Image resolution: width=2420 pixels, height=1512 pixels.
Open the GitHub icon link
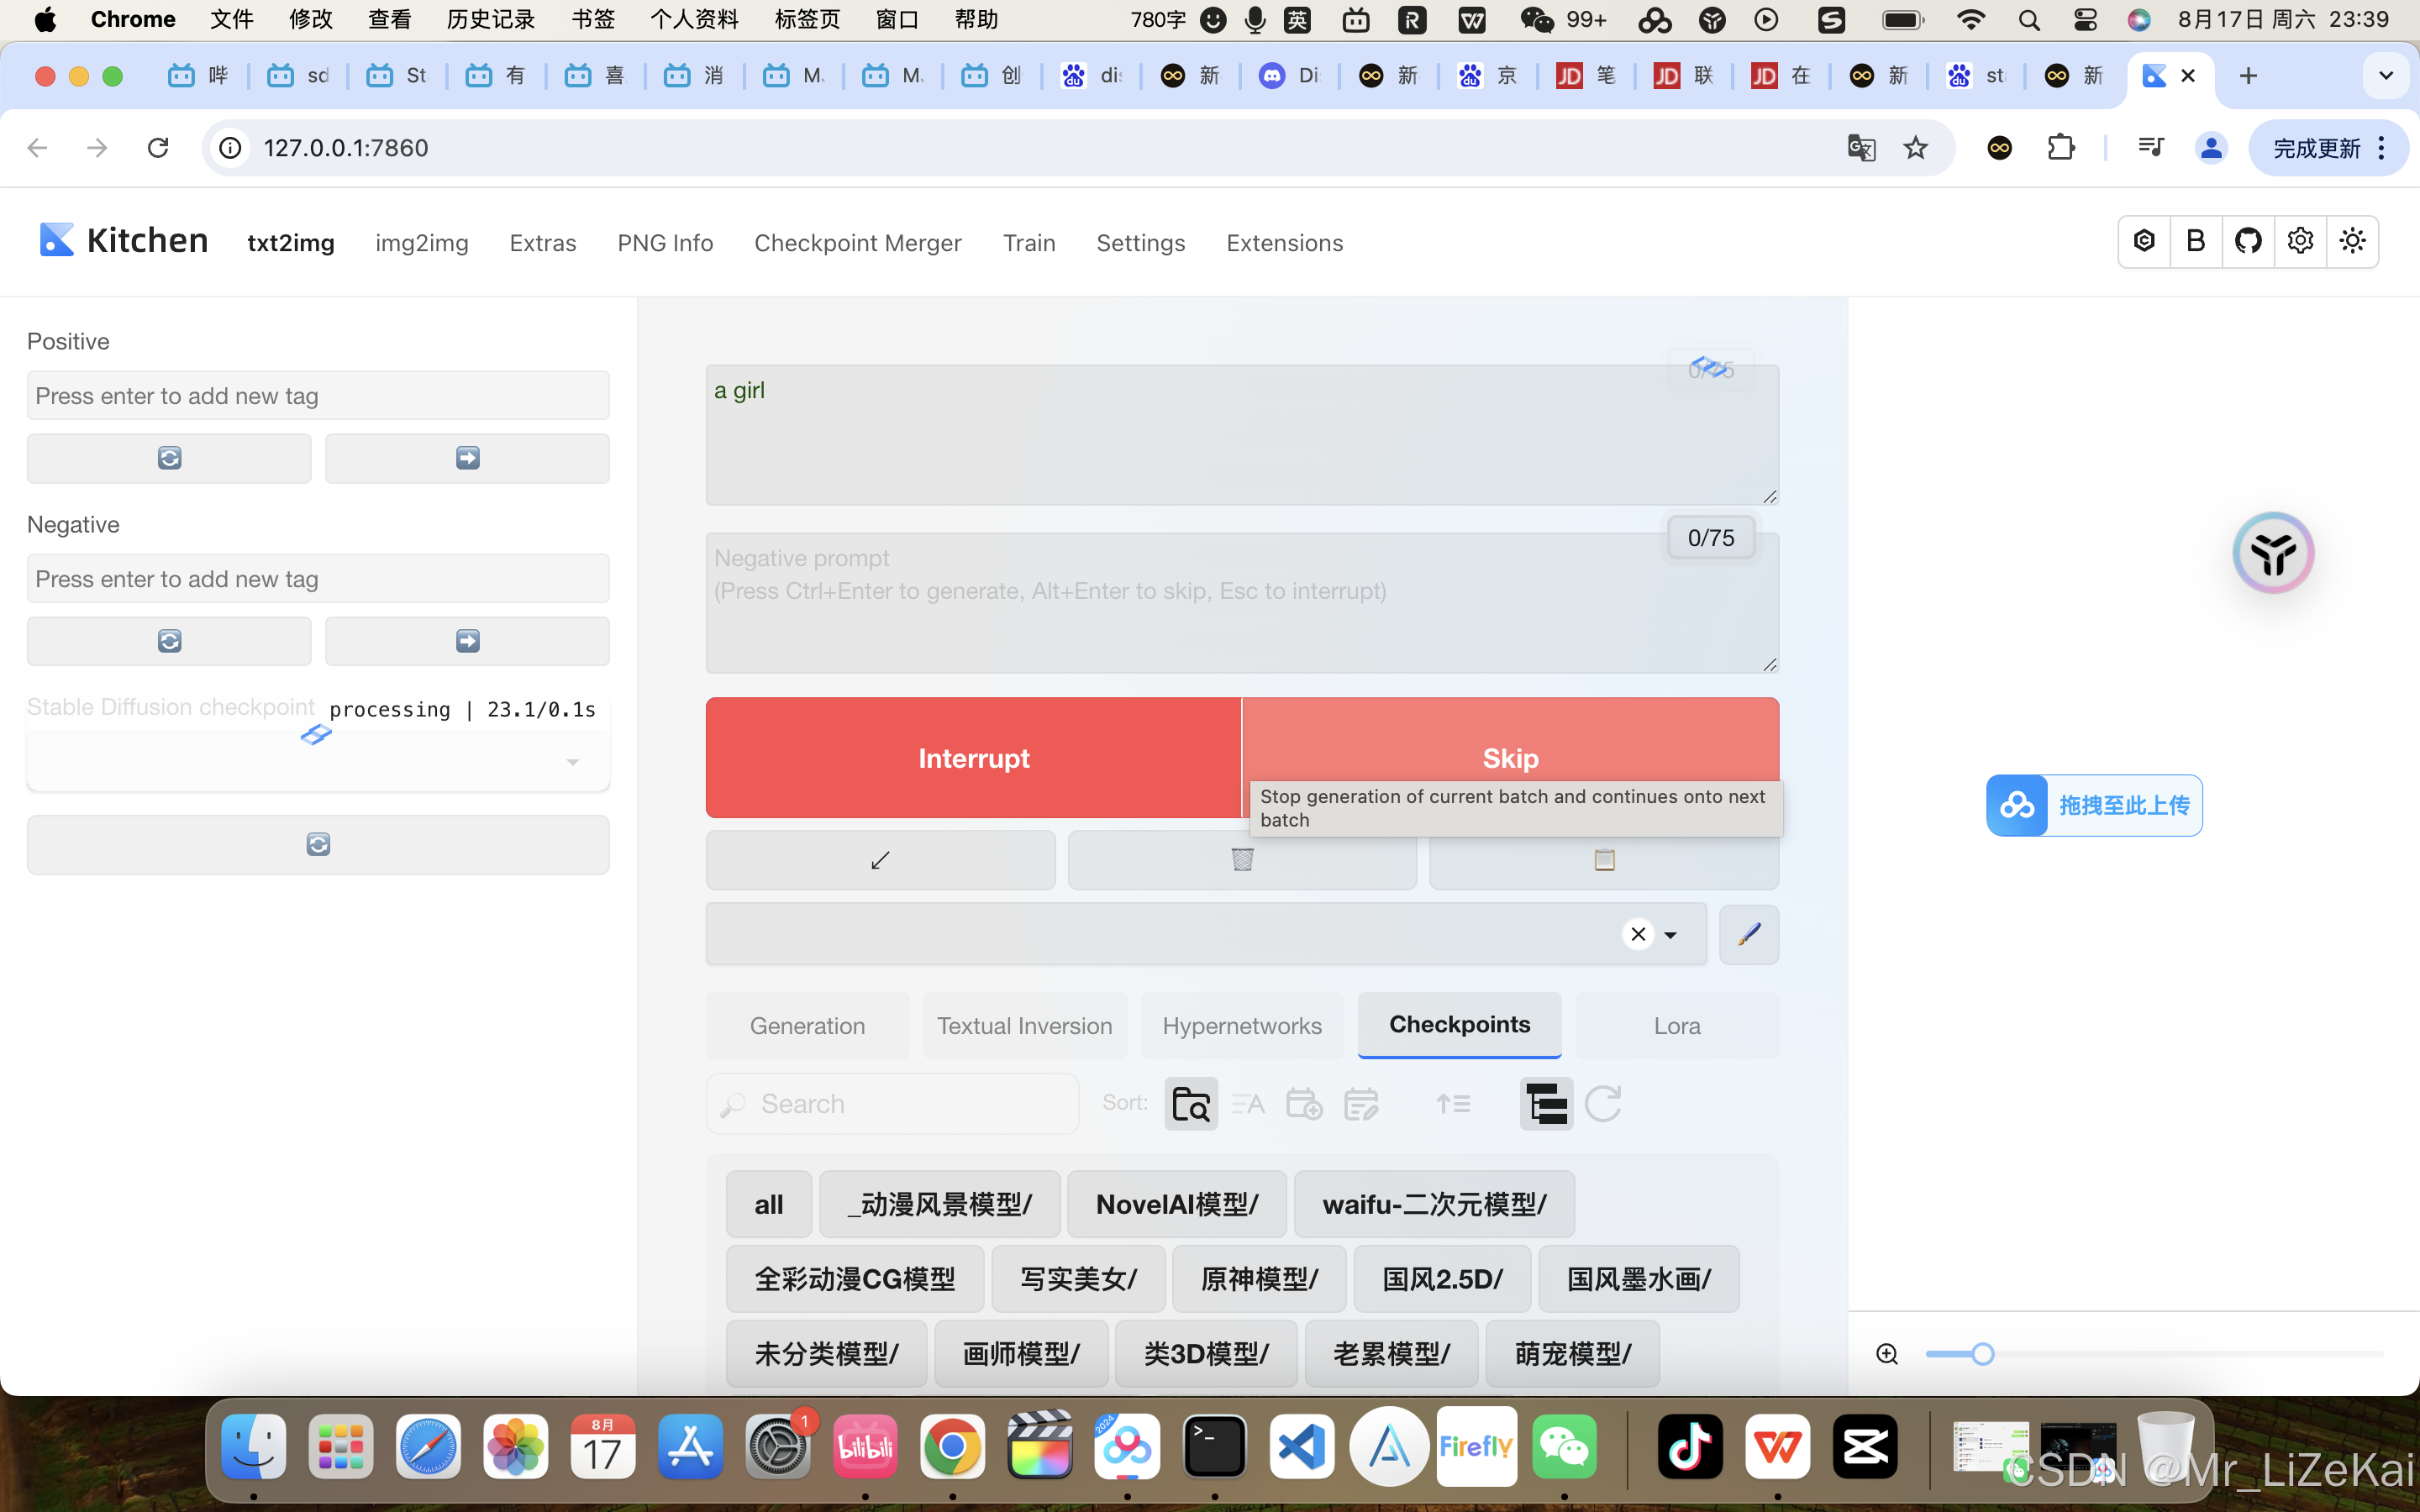tap(2248, 241)
